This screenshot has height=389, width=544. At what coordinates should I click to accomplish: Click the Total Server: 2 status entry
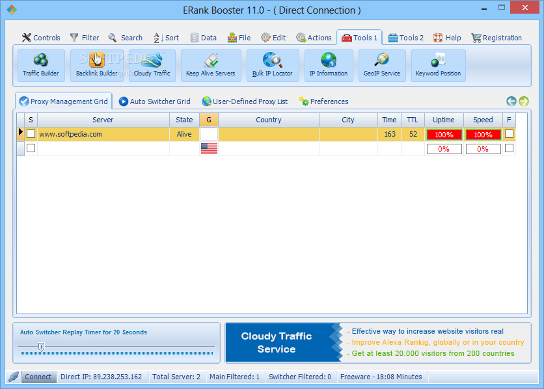click(176, 377)
